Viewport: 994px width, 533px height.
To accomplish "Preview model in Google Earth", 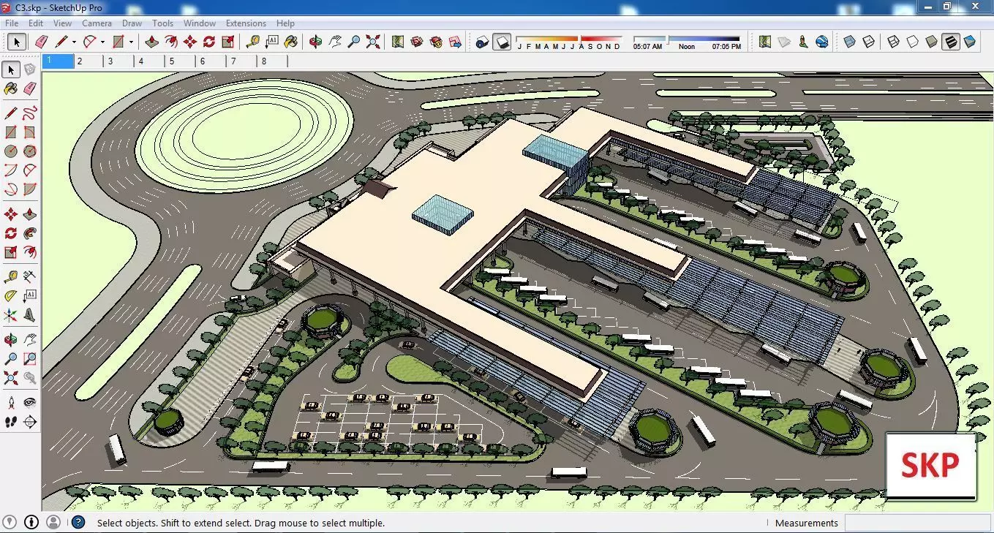I will pyautogui.click(x=822, y=42).
